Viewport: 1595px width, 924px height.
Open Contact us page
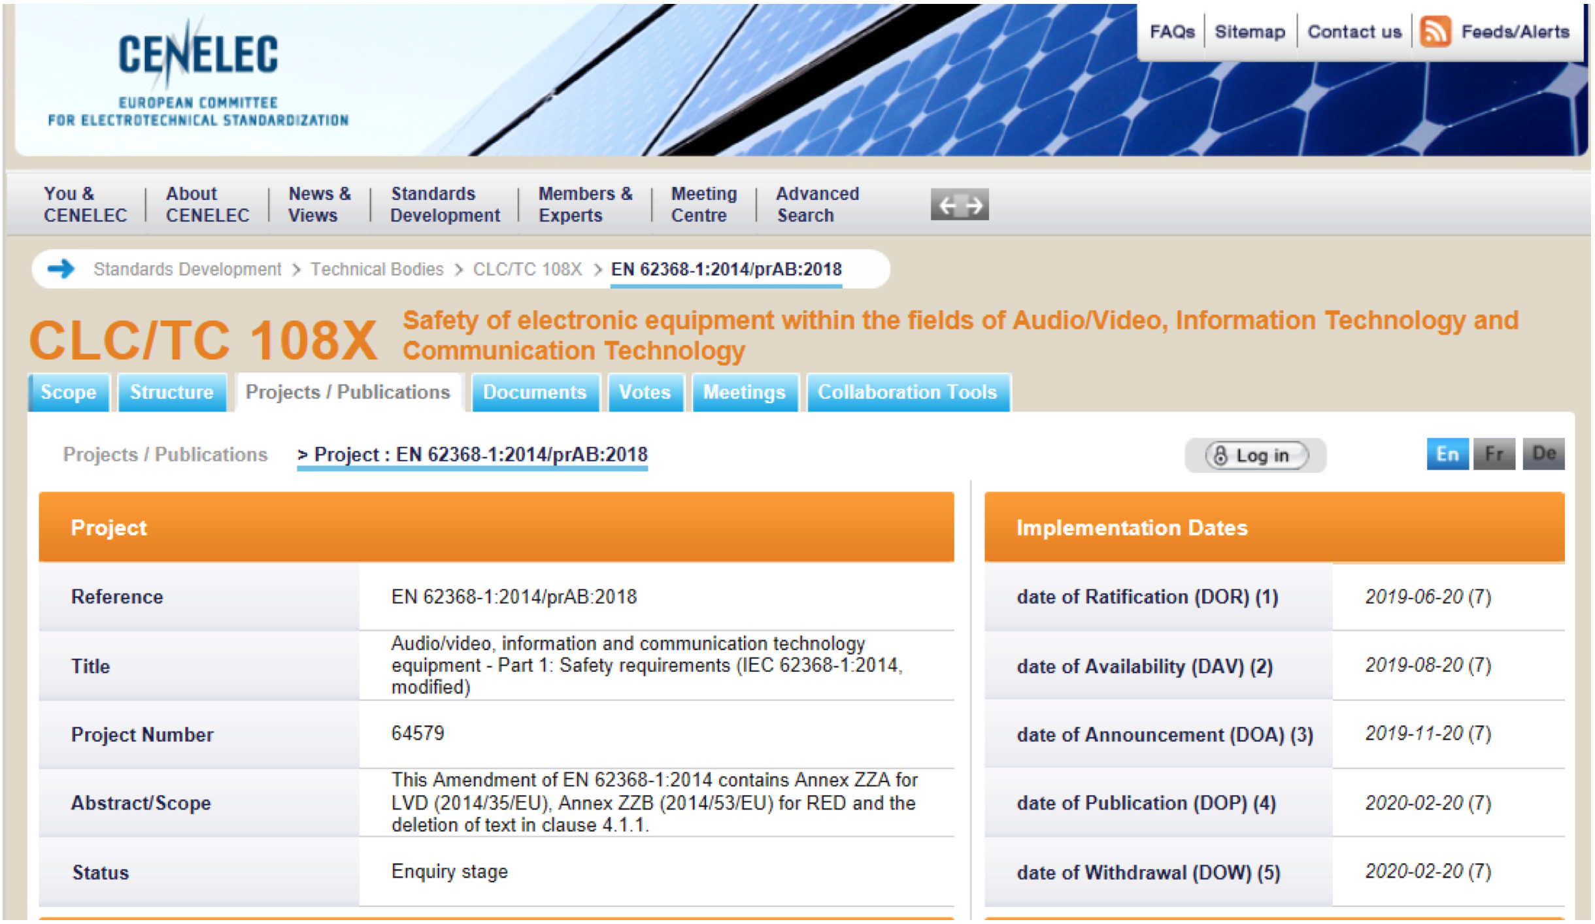click(1354, 31)
